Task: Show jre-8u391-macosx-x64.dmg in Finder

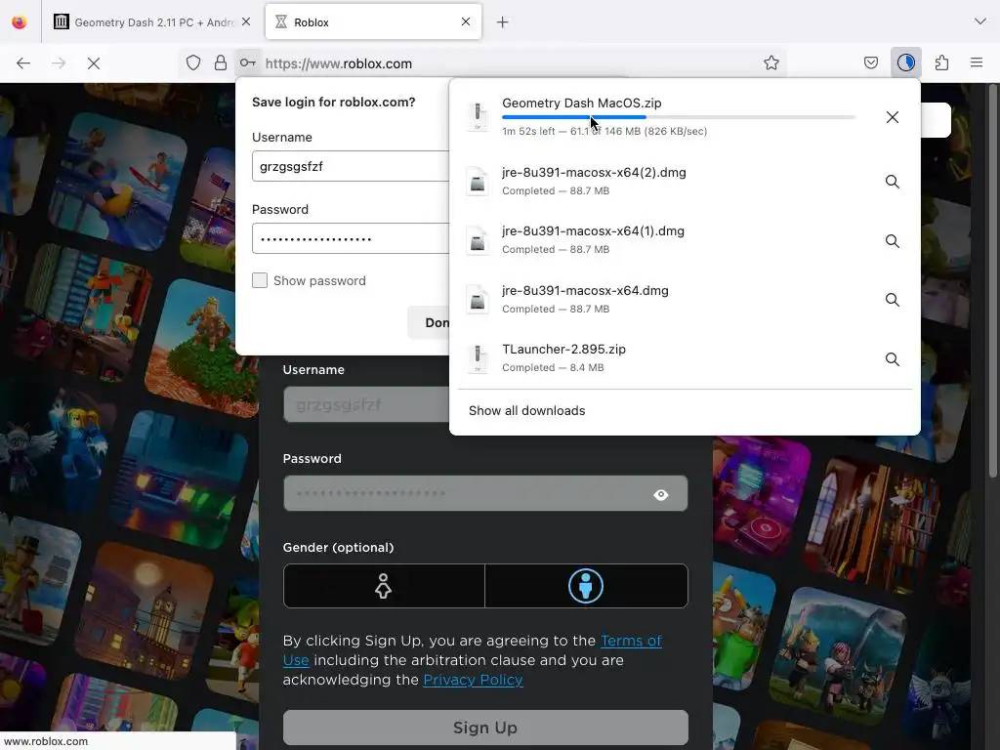Action: (x=893, y=300)
